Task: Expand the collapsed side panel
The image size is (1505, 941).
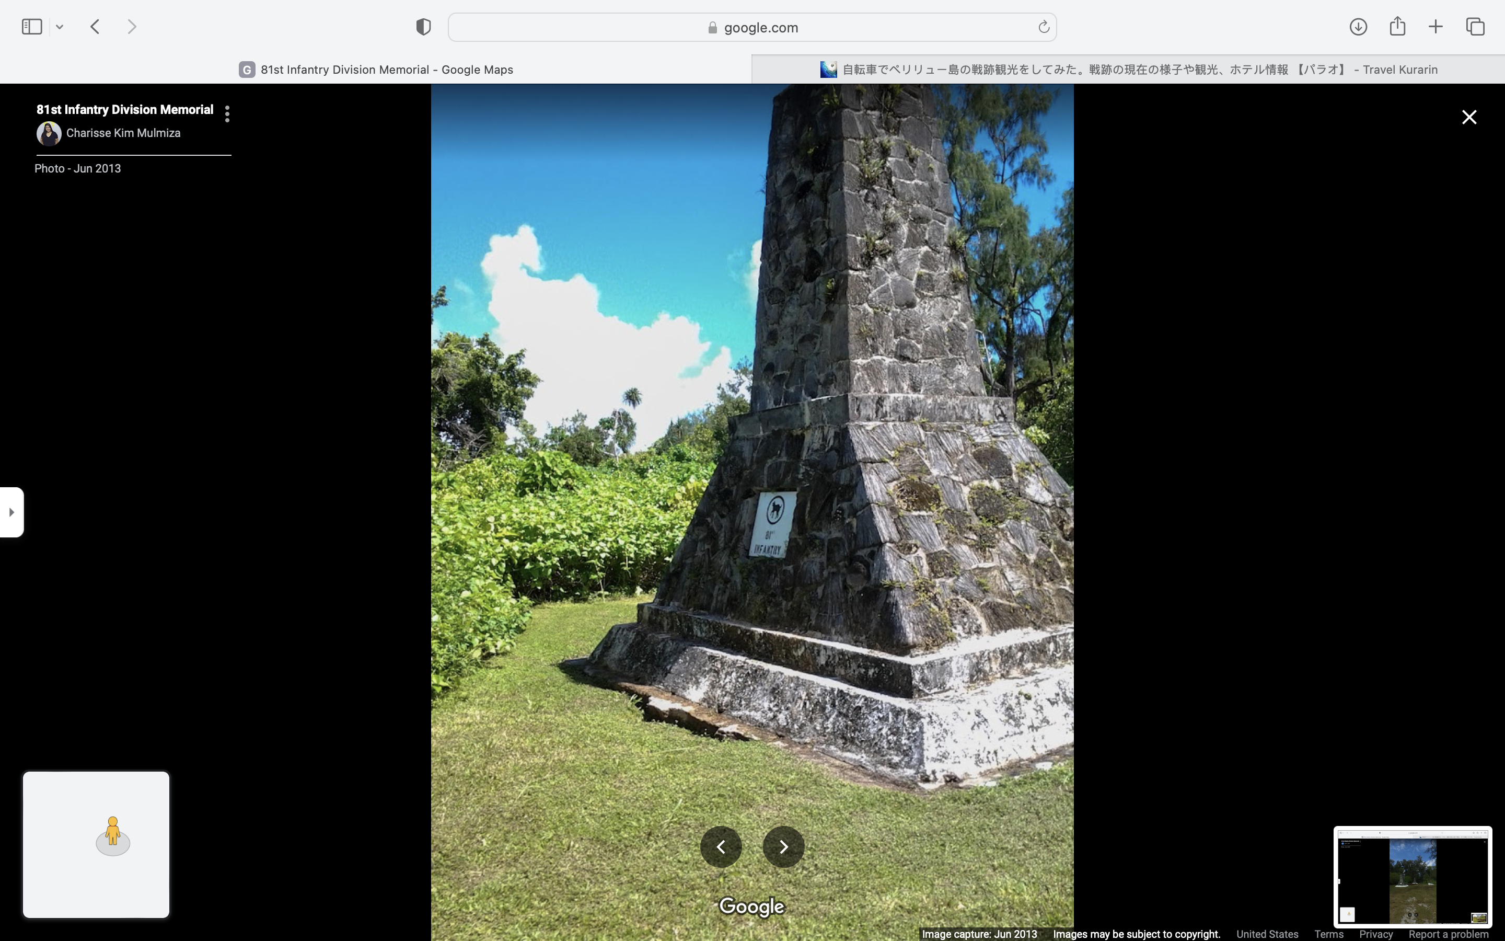Action: click(11, 512)
